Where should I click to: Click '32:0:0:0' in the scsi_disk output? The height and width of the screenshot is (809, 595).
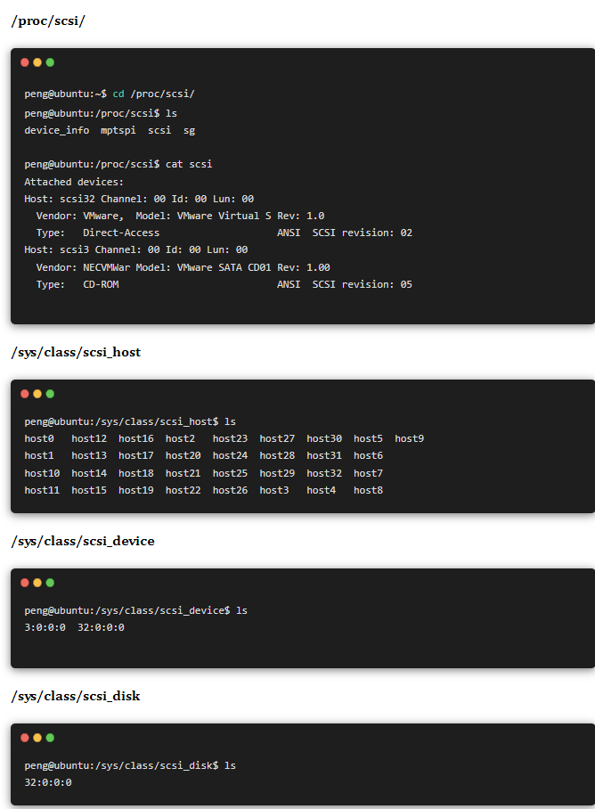[48, 782]
